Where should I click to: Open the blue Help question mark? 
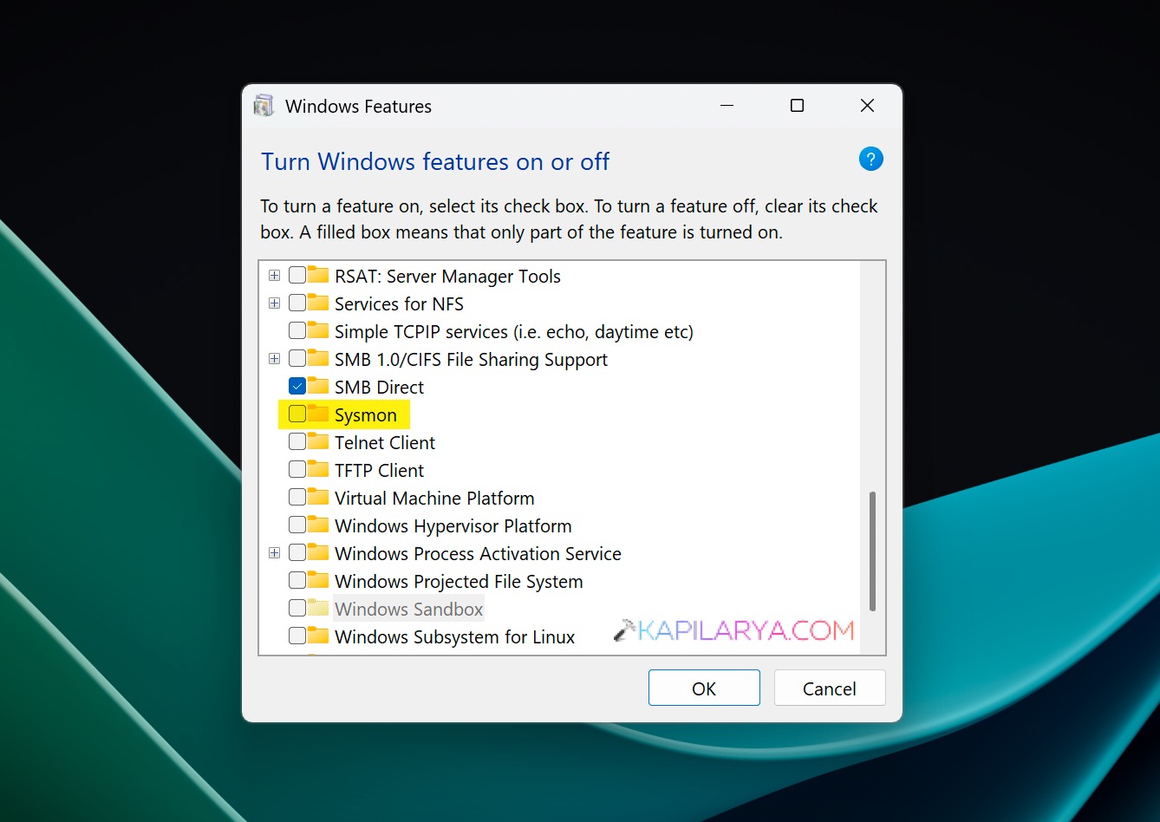coord(870,159)
